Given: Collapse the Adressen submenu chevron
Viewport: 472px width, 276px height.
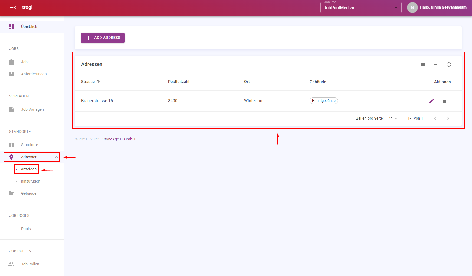Looking at the screenshot, I should 57,157.
